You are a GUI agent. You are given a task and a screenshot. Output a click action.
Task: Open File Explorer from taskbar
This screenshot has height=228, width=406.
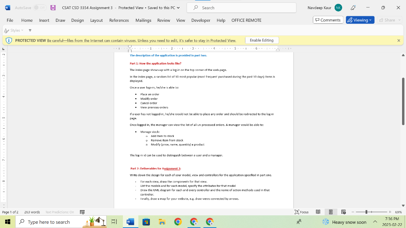[162, 222]
